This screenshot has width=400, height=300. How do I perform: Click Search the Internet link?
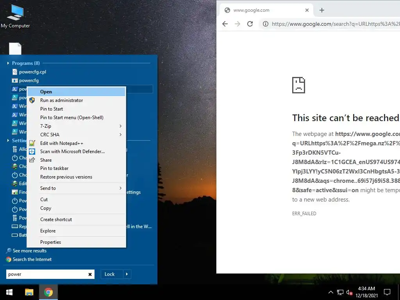click(32, 259)
